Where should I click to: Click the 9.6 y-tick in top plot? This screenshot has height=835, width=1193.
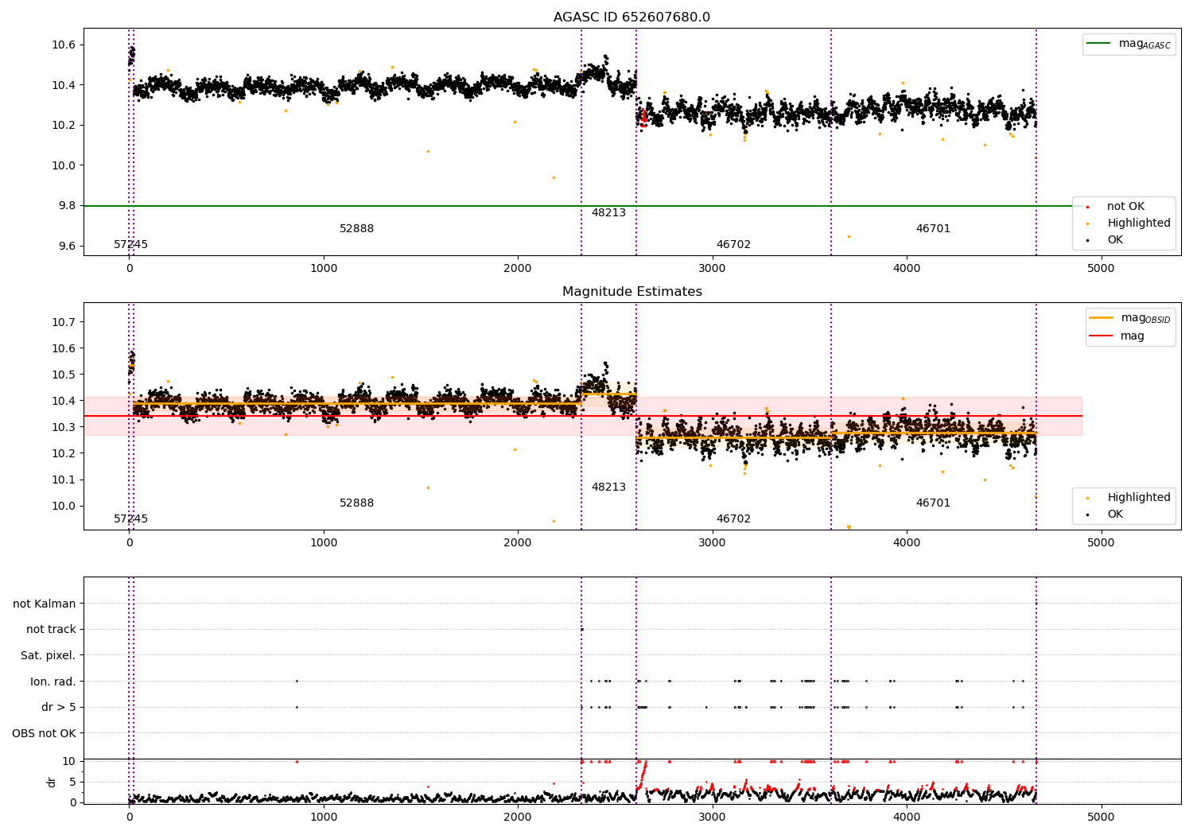tap(68, 246)
